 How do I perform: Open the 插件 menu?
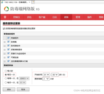click(89, 17)
